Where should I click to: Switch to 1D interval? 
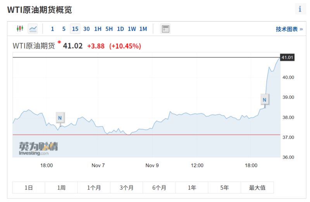click(x=121, y=29)
